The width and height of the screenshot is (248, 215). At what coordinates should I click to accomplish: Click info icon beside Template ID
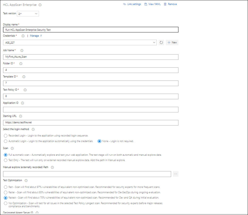tap(24, 77)
